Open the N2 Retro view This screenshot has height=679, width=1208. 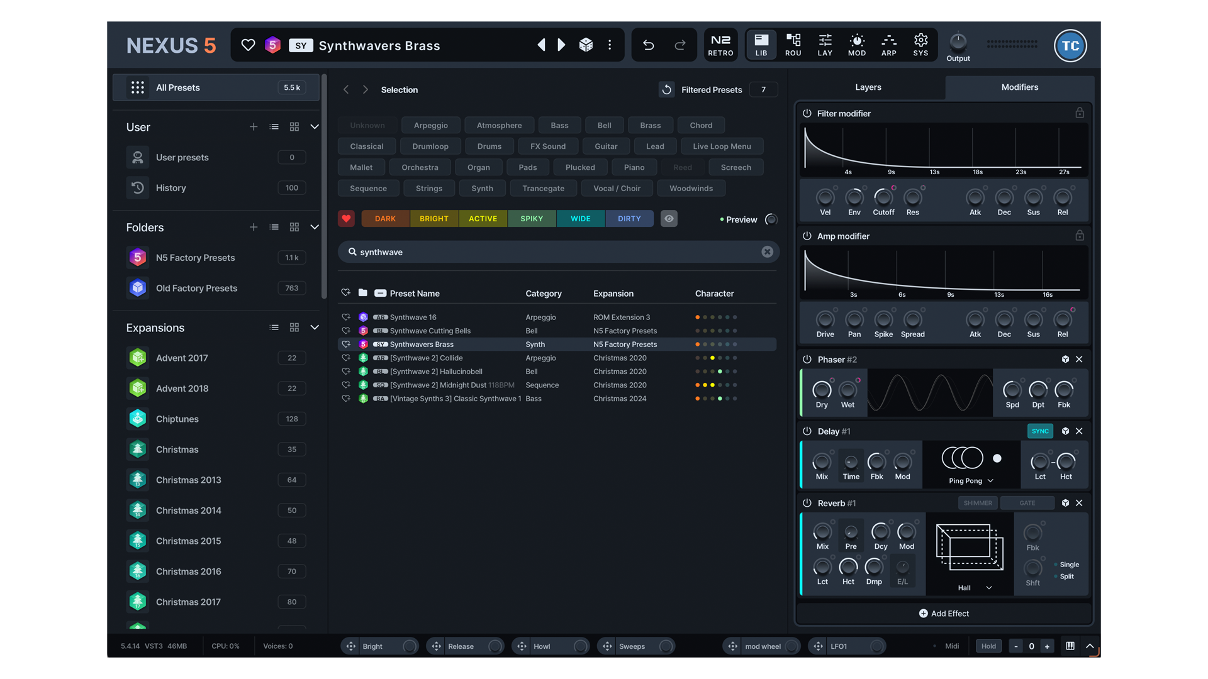click(x=720, y=45)
